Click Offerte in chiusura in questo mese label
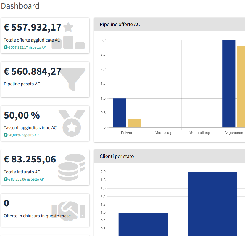 37,216
